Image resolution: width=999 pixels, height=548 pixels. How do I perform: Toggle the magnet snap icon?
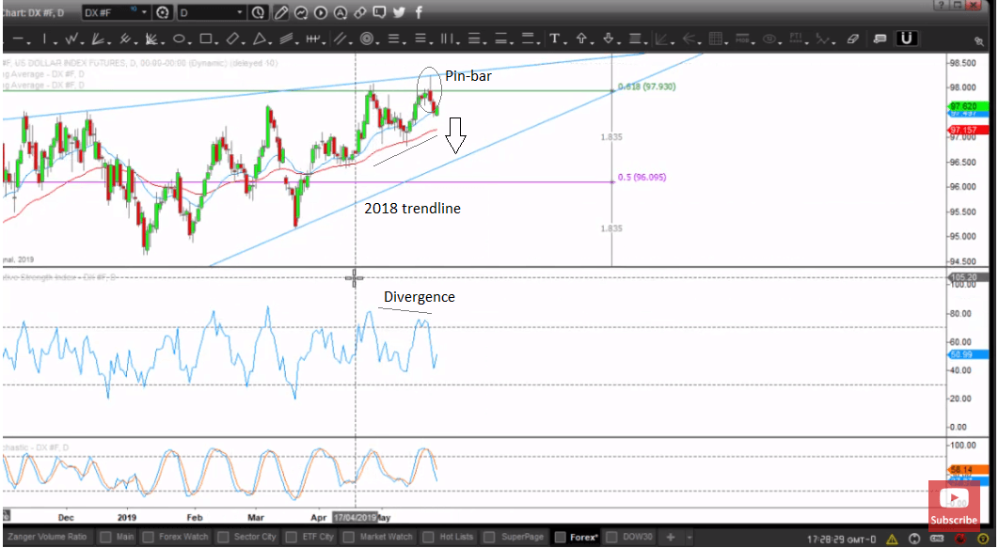tap(907, 39)
